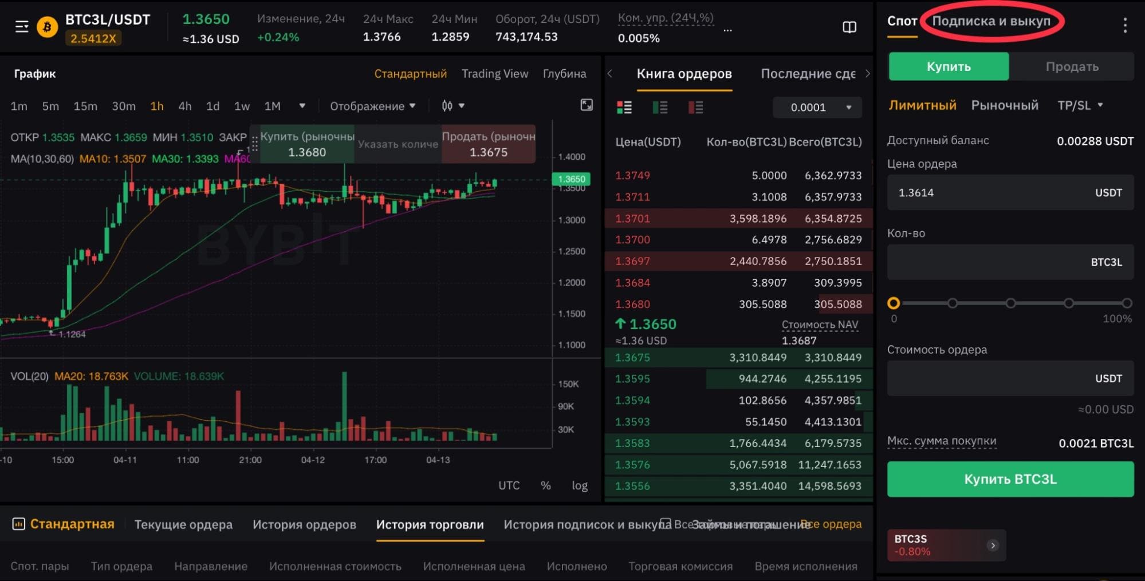This screenshot has width=1145, height=581.
Task: Click the Стоимость ордера USDT input field
Action: [1010, 378]
